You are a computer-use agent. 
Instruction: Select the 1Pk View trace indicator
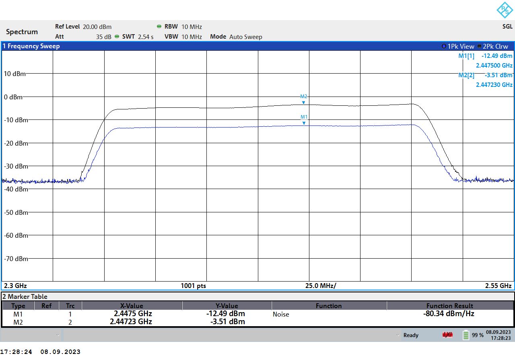tap(458, 46)
